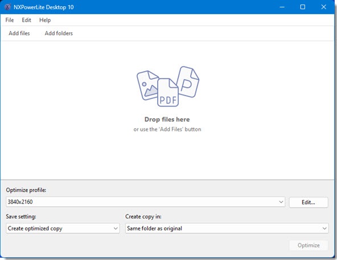Open the Help menu
The height and width of the screenshot is (260, 337).
tap(45, 20)
